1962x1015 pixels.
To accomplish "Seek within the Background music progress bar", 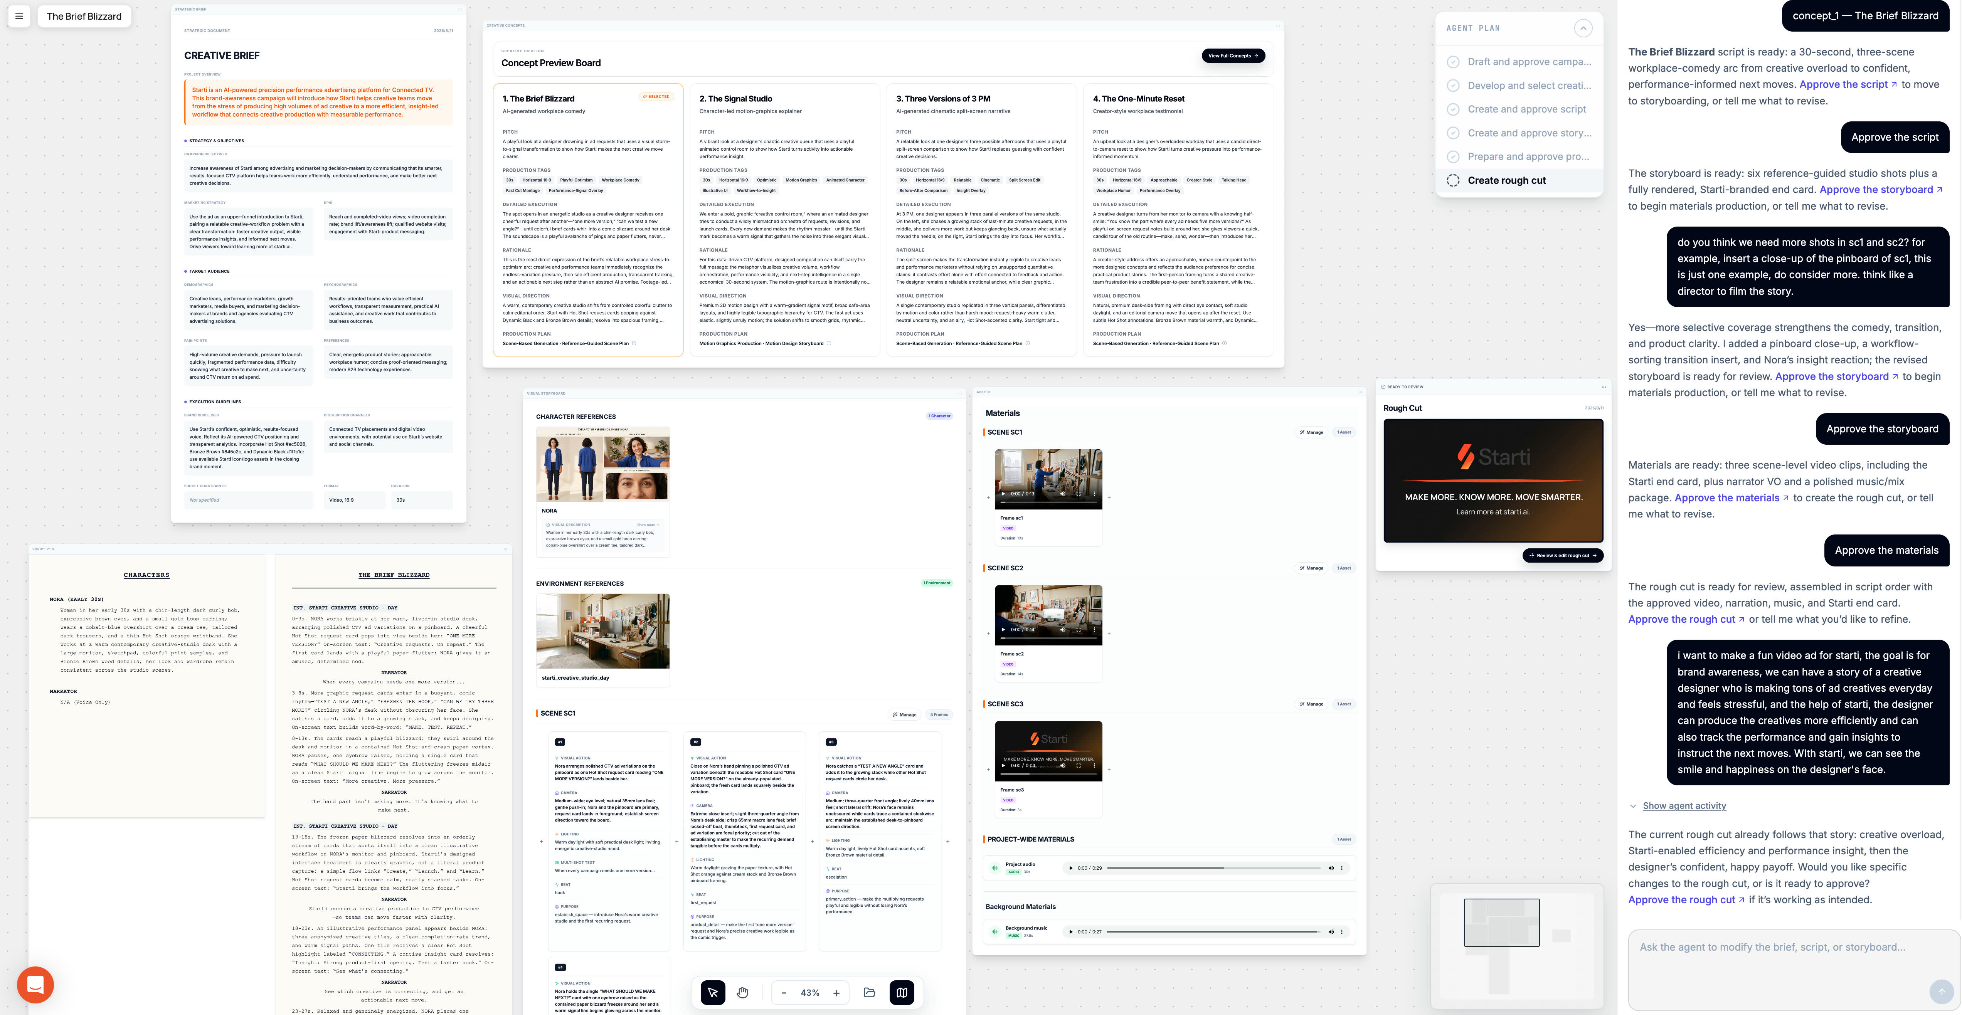I will (x=1214, y=932).
